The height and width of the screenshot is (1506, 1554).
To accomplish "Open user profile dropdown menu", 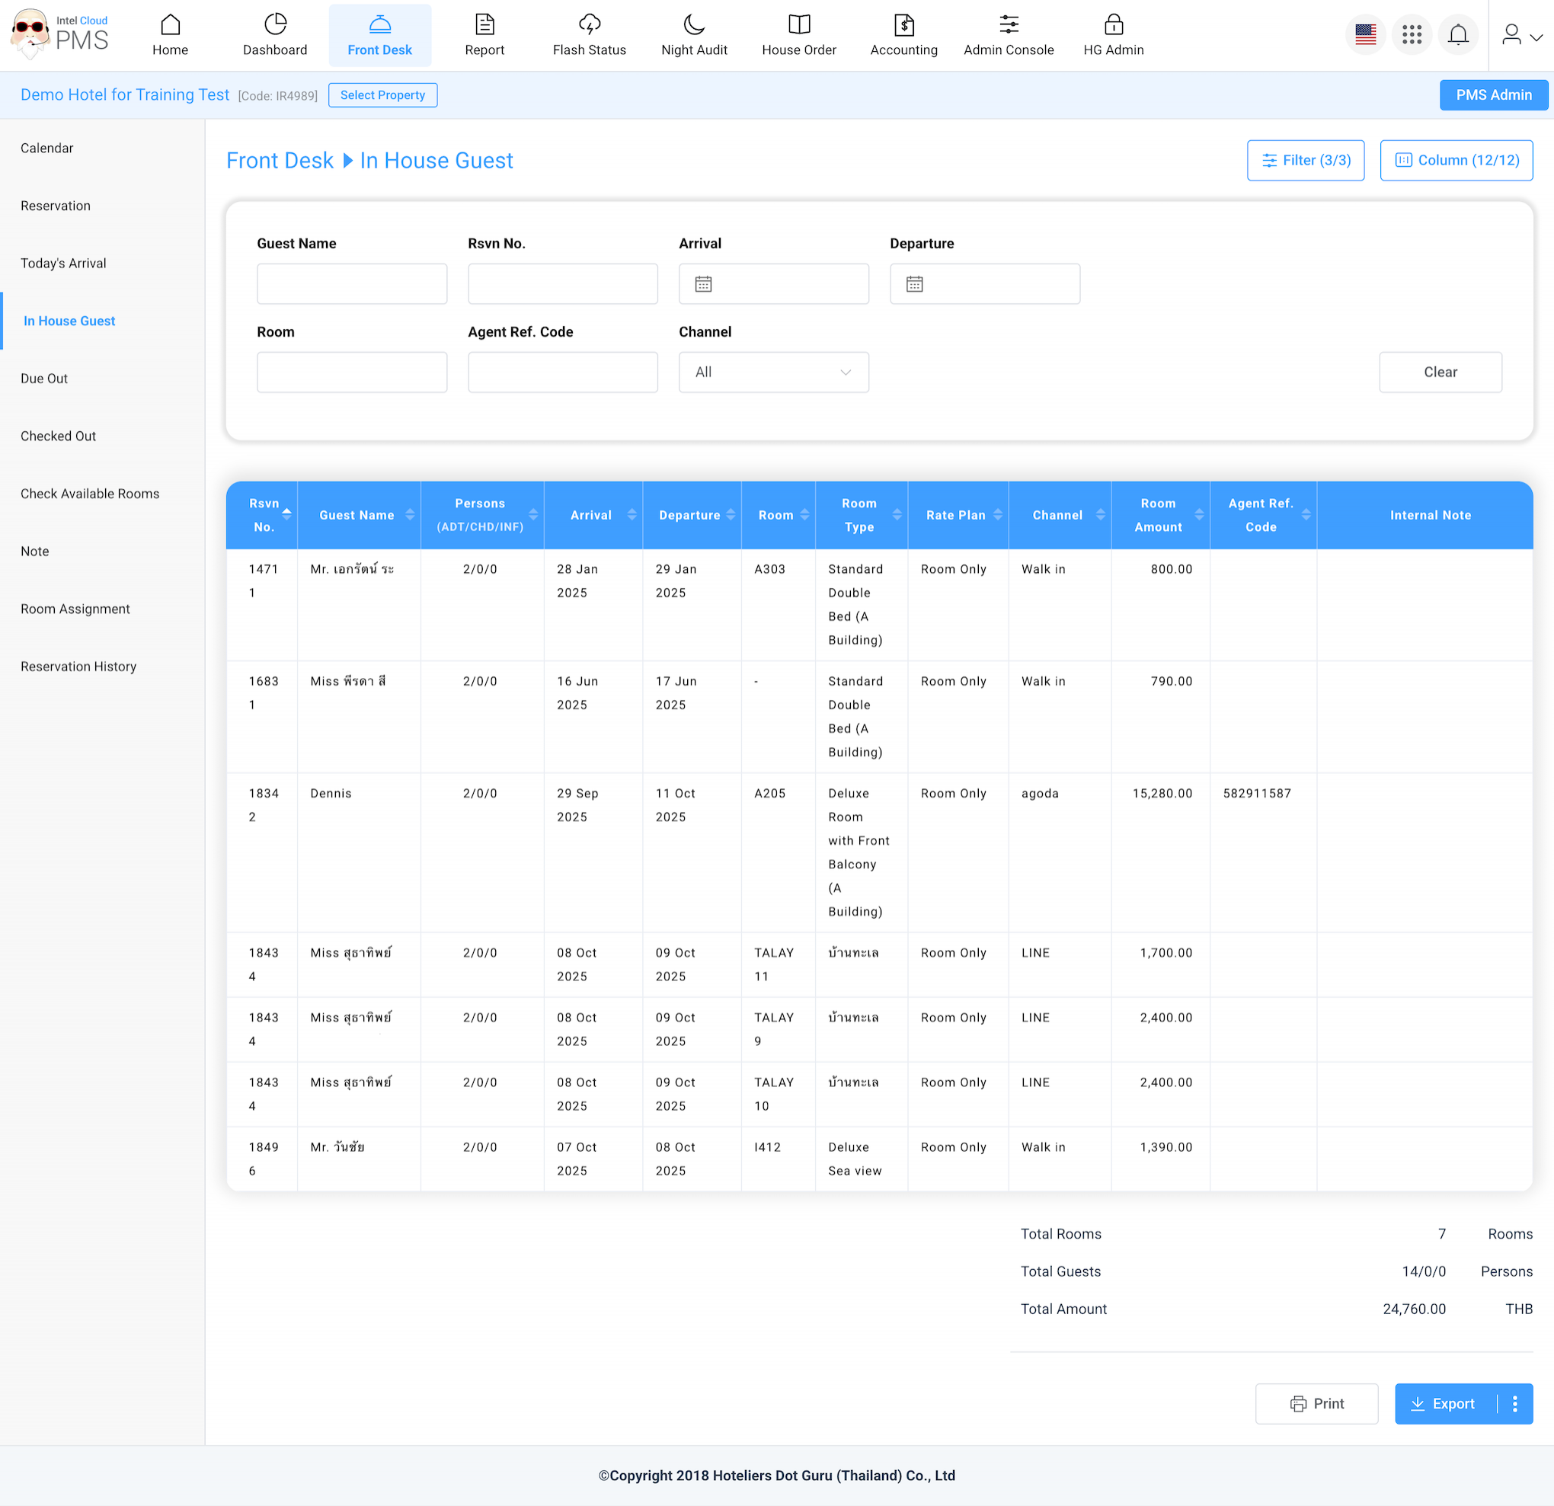I will coord(1521,35).
